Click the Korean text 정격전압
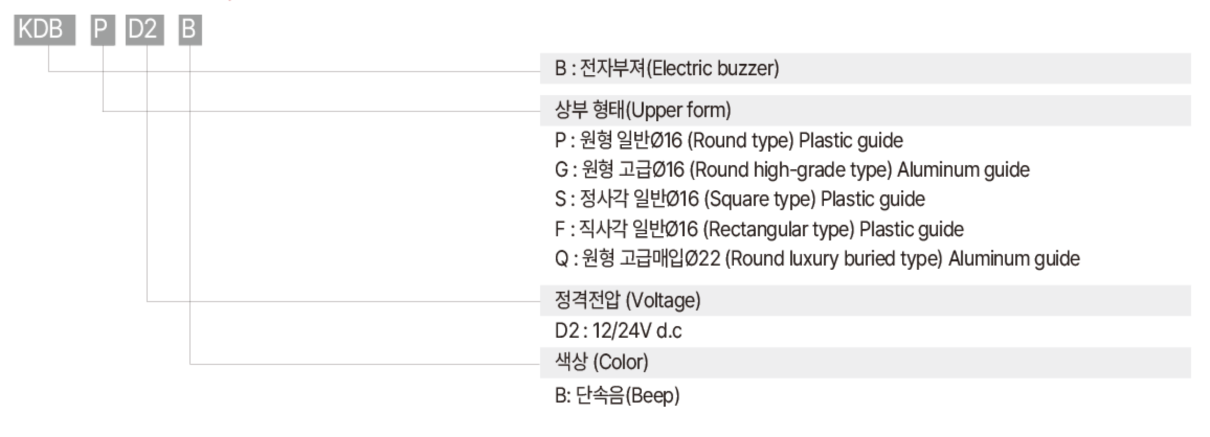Viewport: 1210px width, 437px height. click(x=587, y=300)
